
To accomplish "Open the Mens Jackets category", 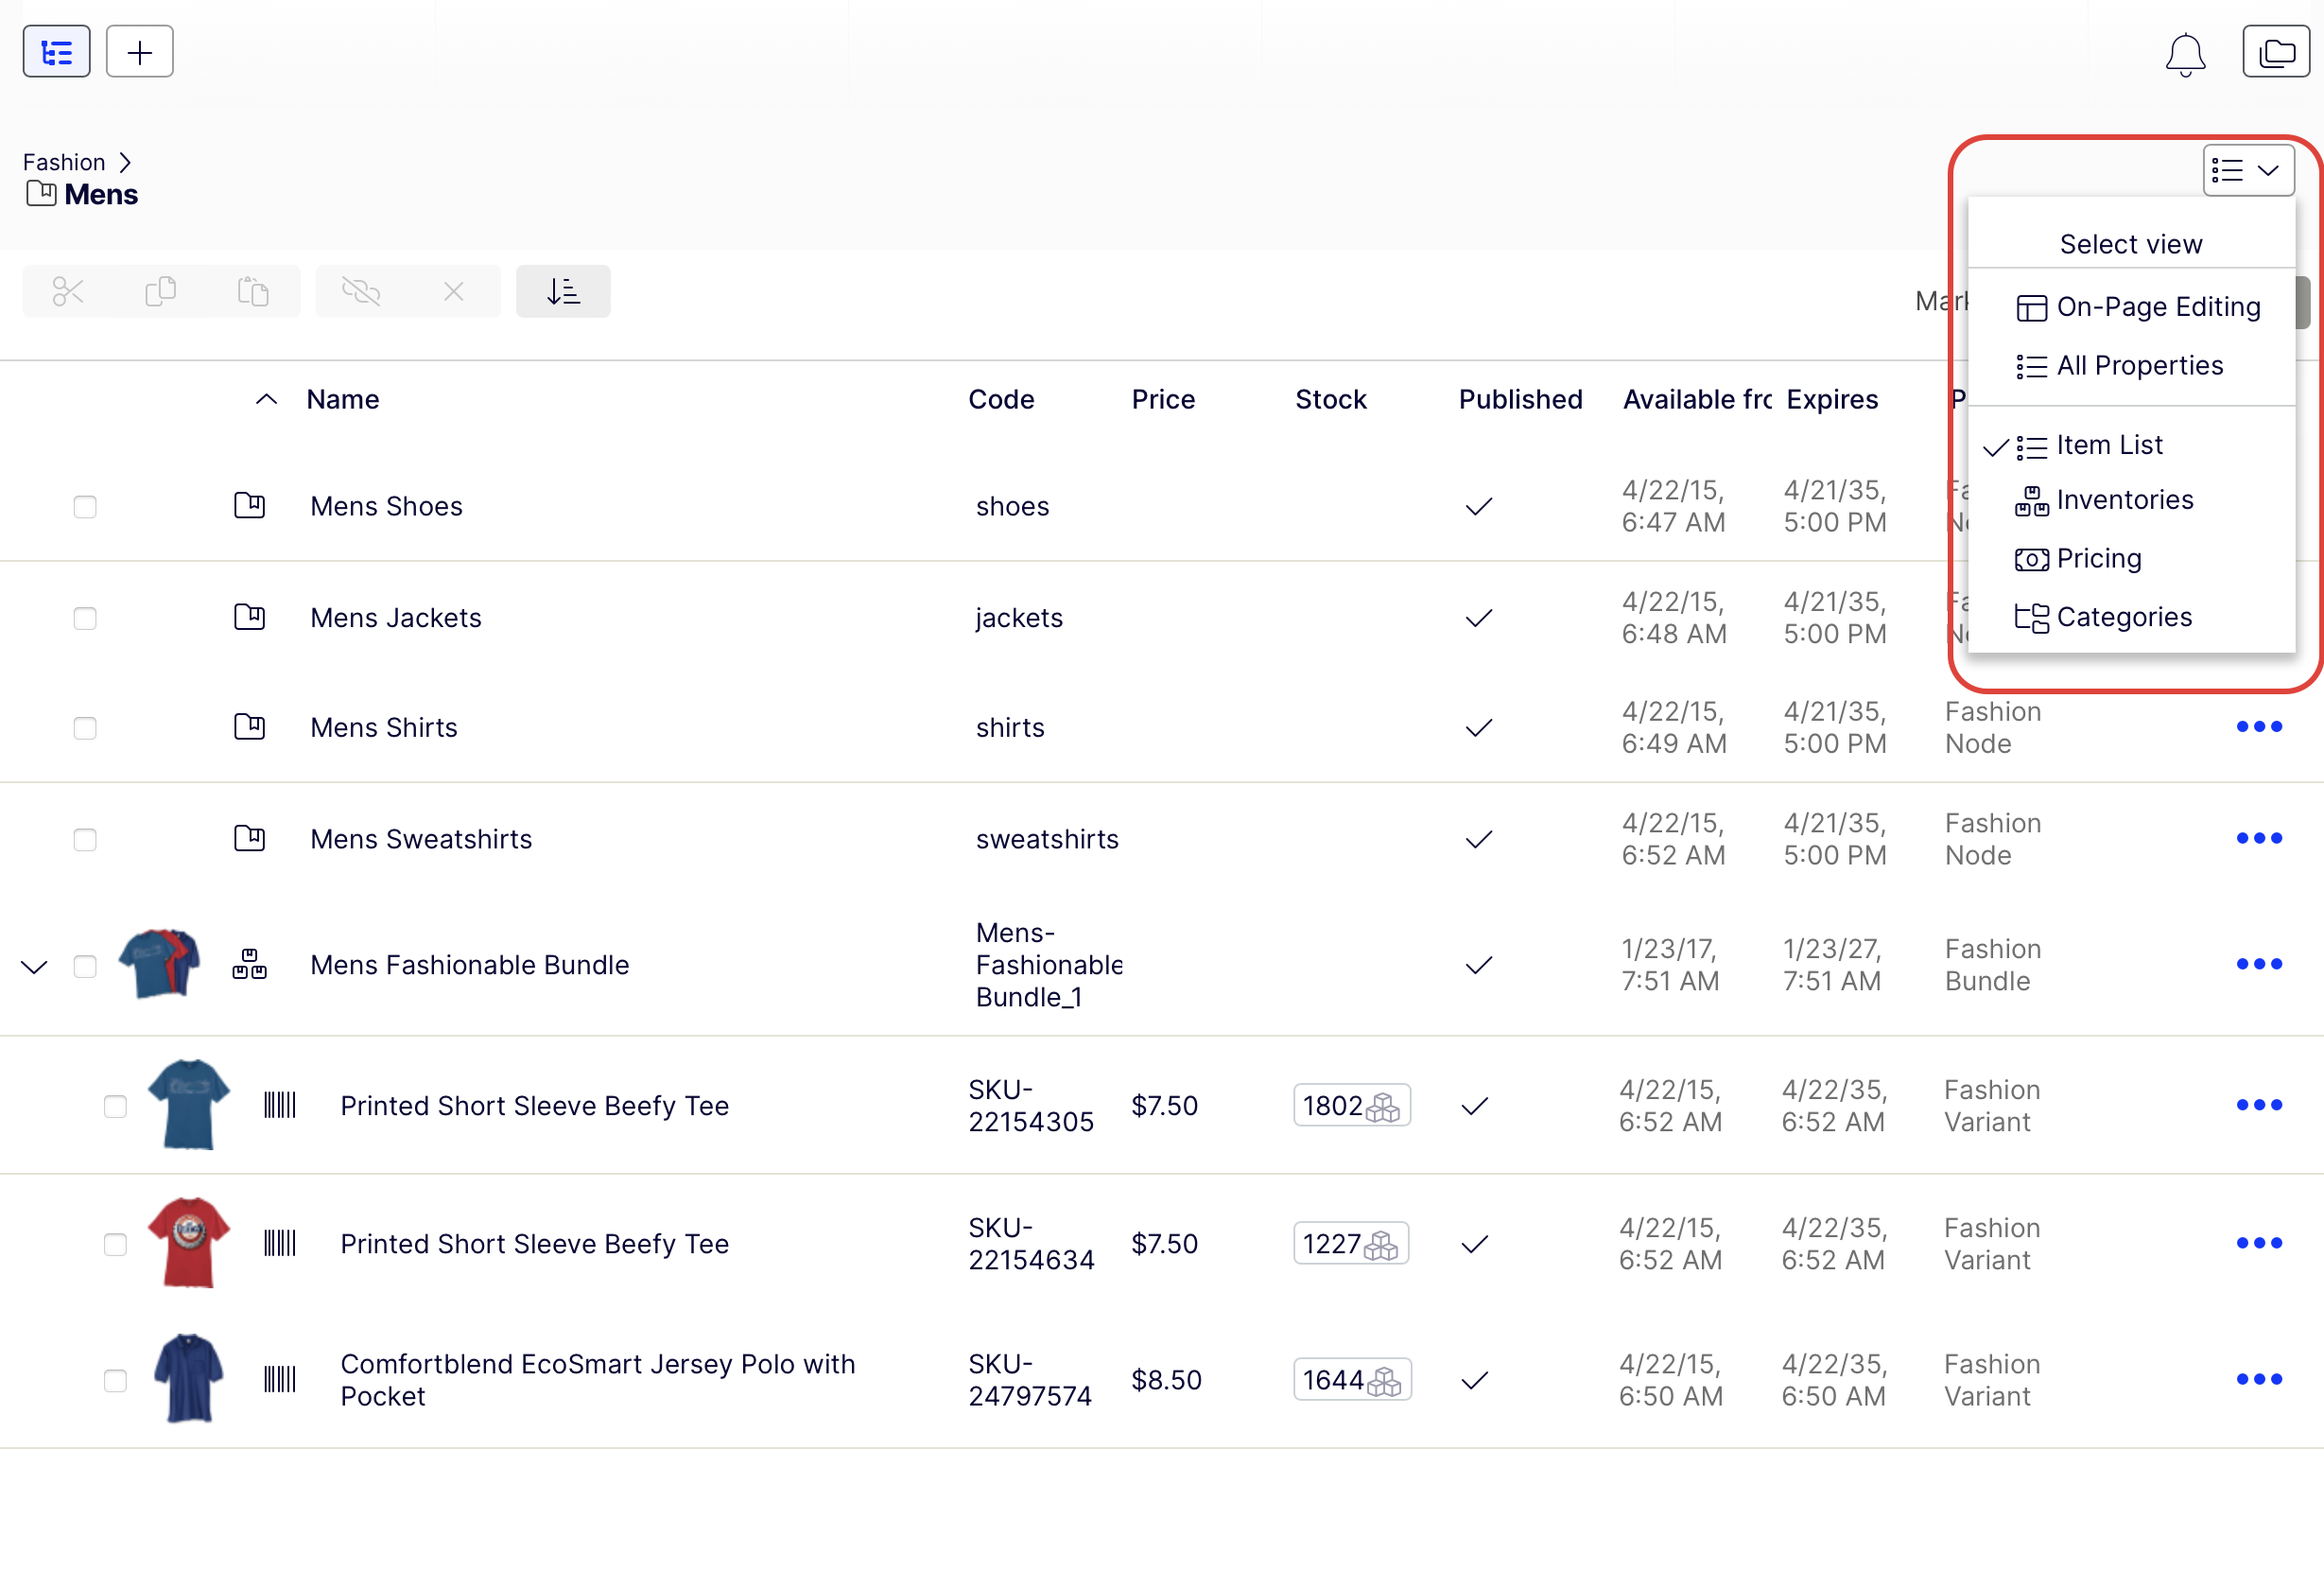I will pyautogui.click(x=396, y=619).
